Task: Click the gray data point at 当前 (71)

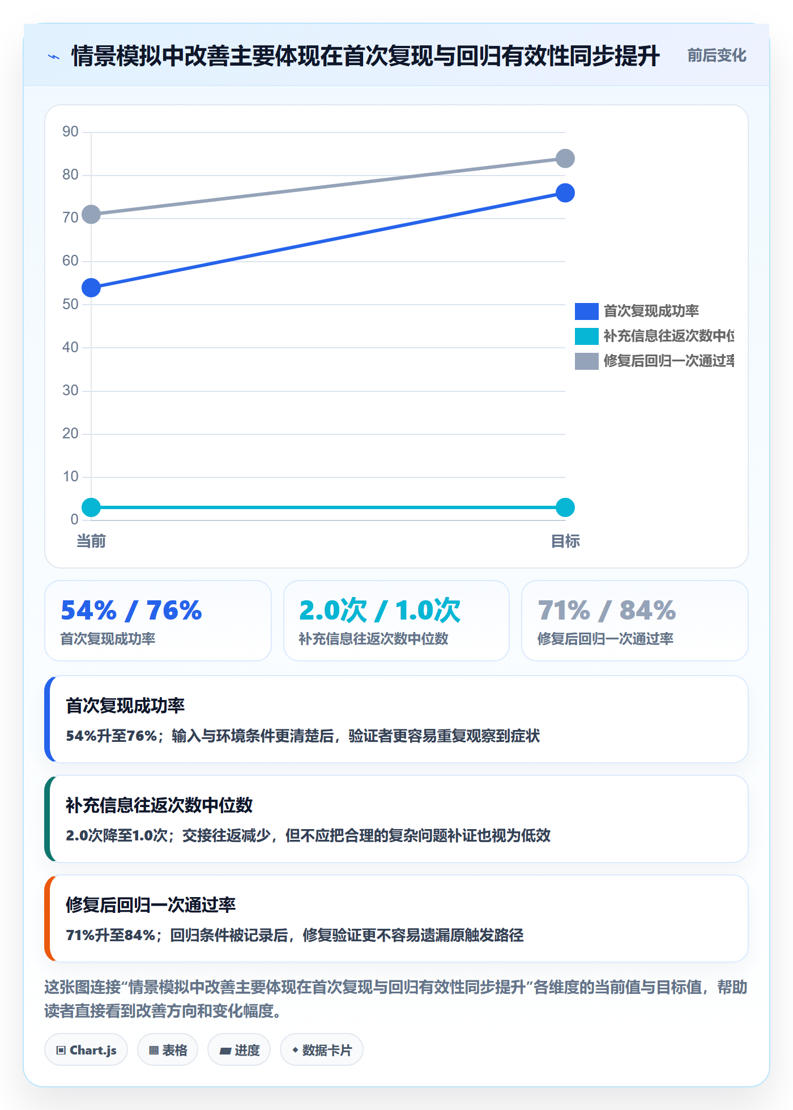Action: [x=91, y=215]
